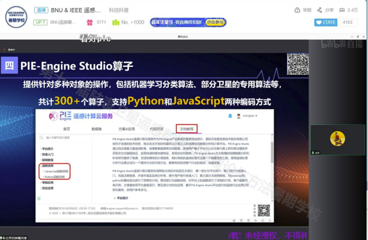Viewport: 368px width, 240px height.
Task: Click the 点击参与 banner button
Action: point(215,22)
